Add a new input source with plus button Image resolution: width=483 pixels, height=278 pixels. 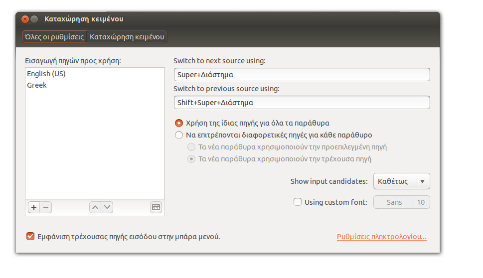(x=34, y=207)
